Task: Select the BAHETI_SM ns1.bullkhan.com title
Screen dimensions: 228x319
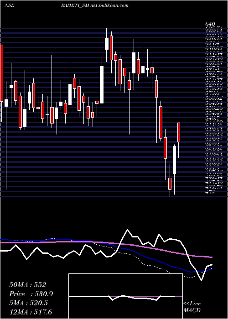Action: (95, 5)
